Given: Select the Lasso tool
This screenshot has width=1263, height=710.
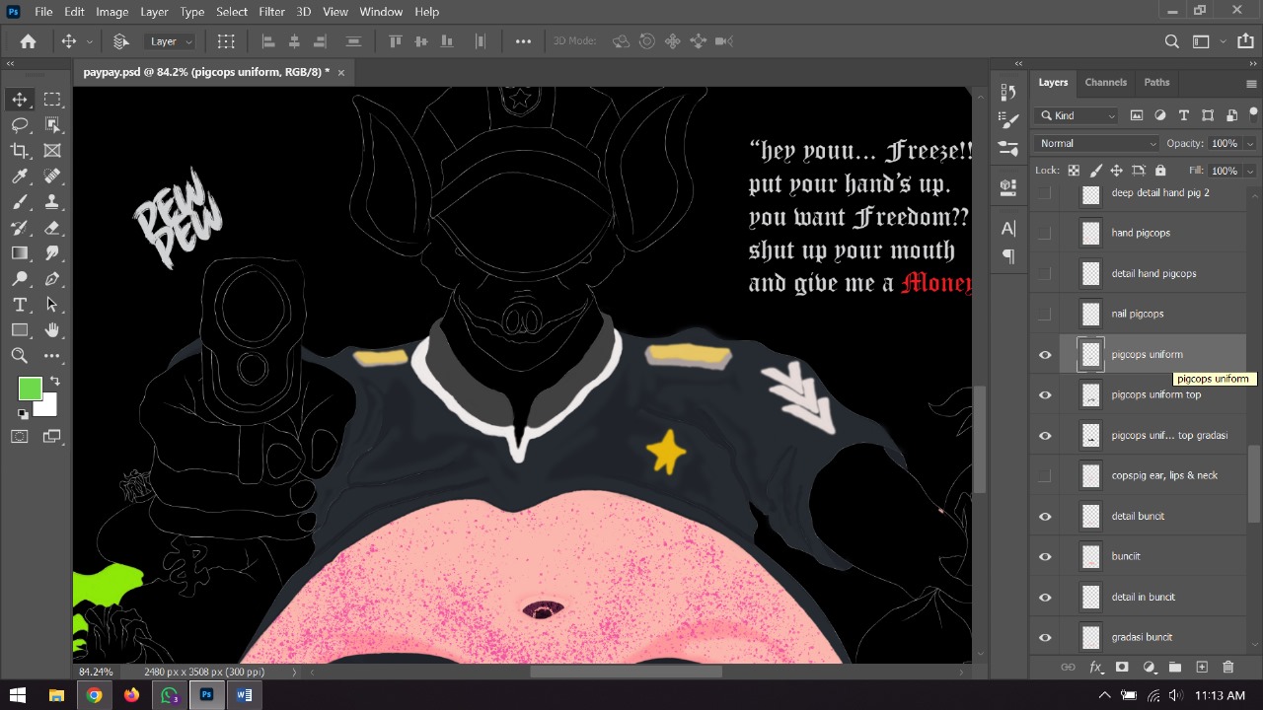Looking at the screenshot, I should pos(20,124).
